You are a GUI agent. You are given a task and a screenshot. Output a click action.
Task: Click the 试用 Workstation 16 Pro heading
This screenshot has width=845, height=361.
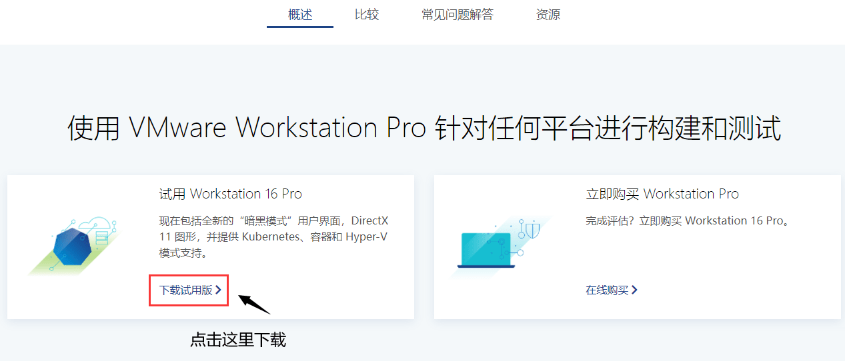pos(230,194)
